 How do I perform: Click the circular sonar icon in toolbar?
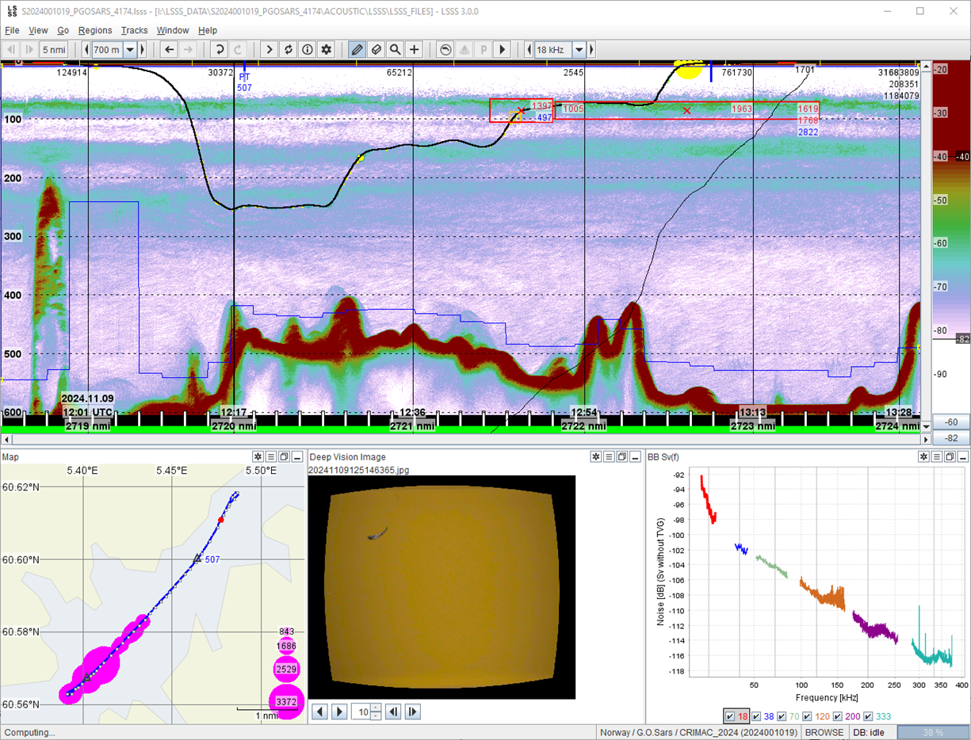445,49
